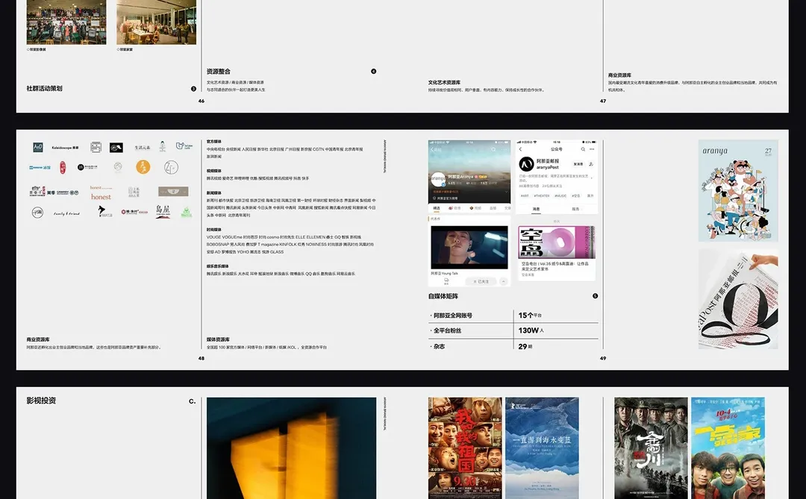This screenshot has width=806, height=499.
Task: Tap the back arrow in the Weibo profile screen
Action: tap(433, 149)
